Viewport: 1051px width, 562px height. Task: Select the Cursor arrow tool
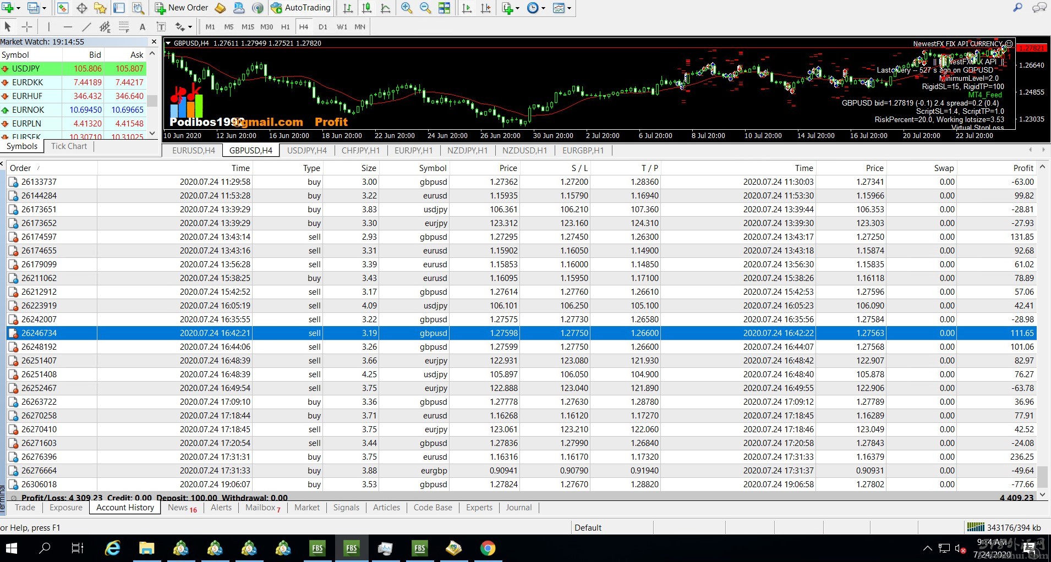(x=8, y=26)
